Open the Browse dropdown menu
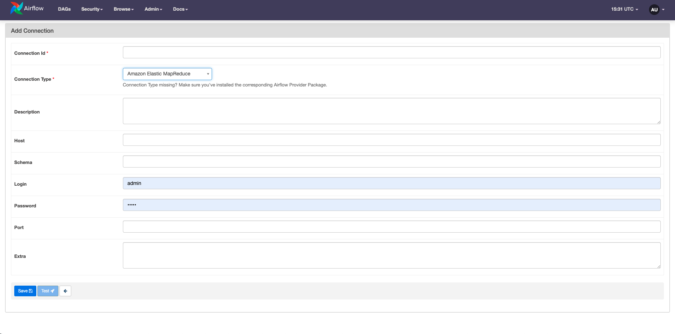Image resolution: width=675 pixels, height=334 pixels. pyautogui.click(x=124, y=9)
